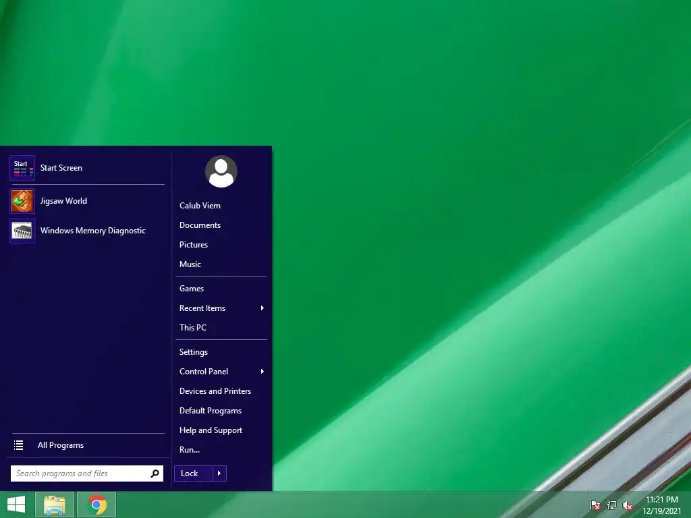Open Settings from the Start menu
Viewport: 691px width, 518px height.
click(194, 352)
